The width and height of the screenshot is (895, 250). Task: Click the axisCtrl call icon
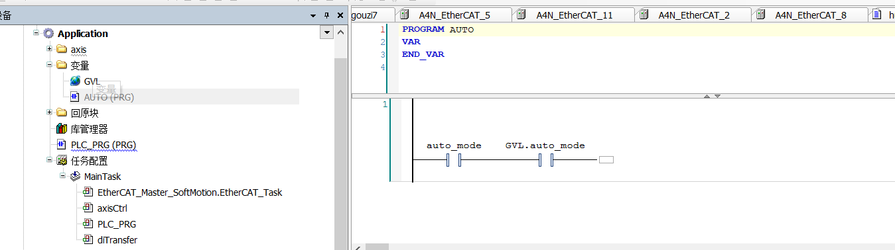pos(88,208)
